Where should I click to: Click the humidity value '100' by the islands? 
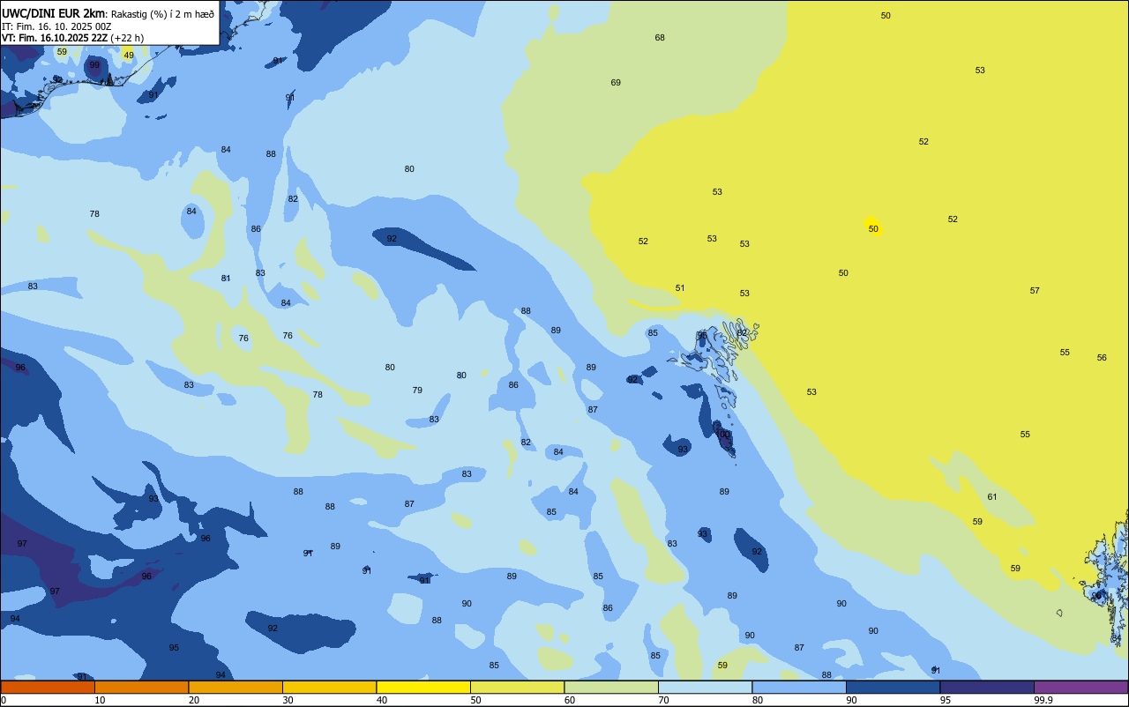[x=723, y=435]
